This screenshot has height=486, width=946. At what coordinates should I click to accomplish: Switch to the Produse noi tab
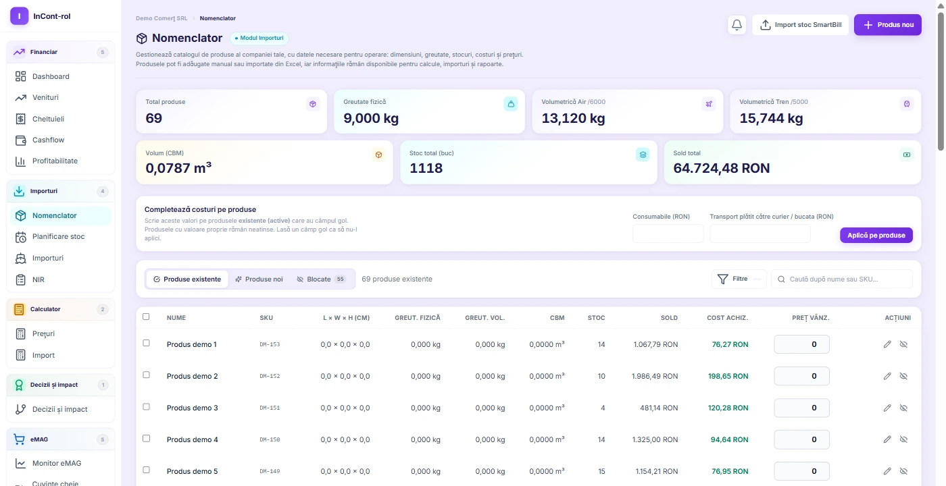click(259, 279)
